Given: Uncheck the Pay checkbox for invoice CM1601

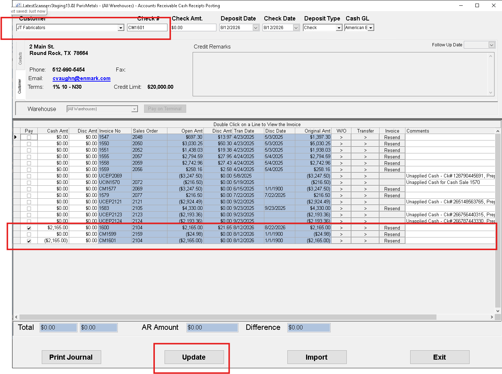Looking at the screenshot, I should tap(29, 241).
